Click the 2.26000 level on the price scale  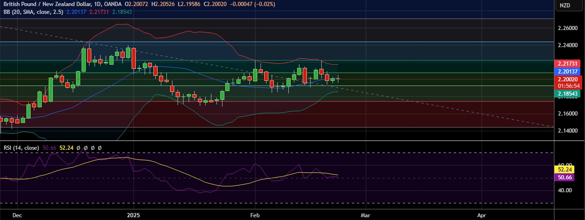(567, 28)
